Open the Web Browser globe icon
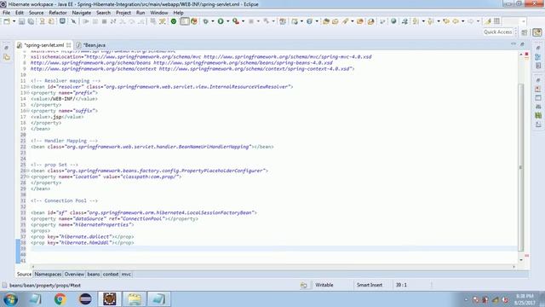Image resolution: width=545 pixels, height=307 pixels. tap(393, 21)
